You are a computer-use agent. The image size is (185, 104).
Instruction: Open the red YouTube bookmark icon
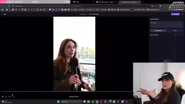pyautogui.click(x=35, y=10)
